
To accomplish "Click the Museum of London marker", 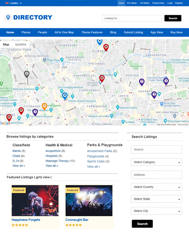I will pyautogui.click(x=112, y=116).
